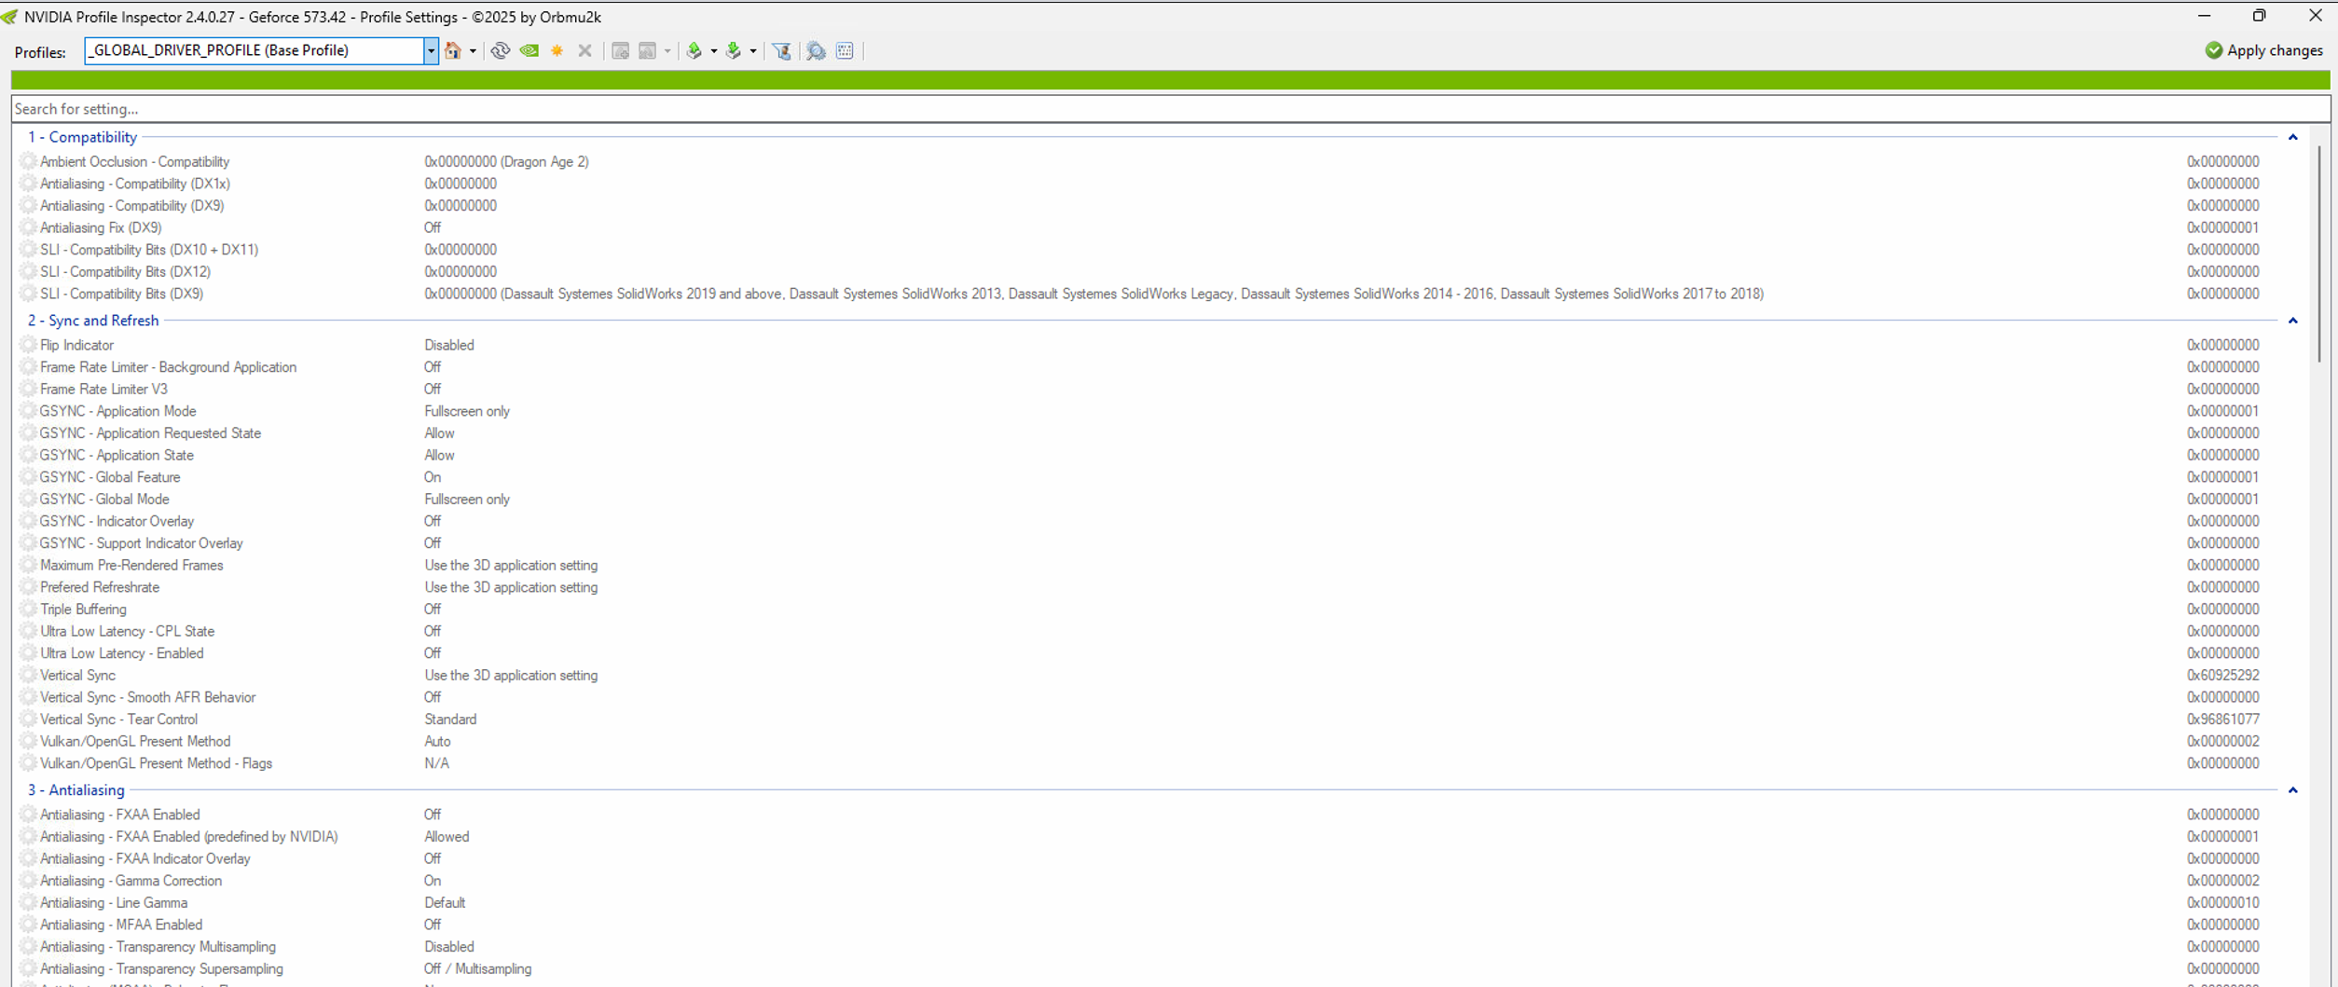Click the orange star create profile icon

tap(557, 51)
